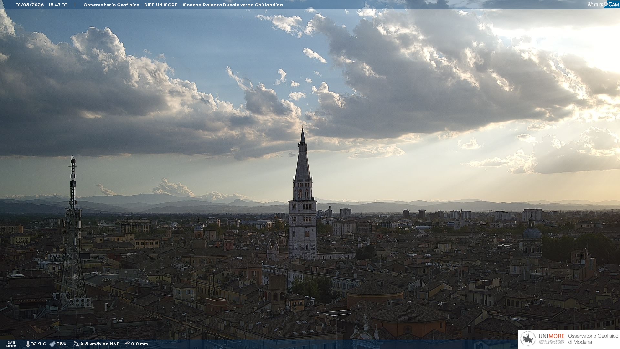Click the 18:47:33 time stamp
Screen dimensions: 620x349
58,5
